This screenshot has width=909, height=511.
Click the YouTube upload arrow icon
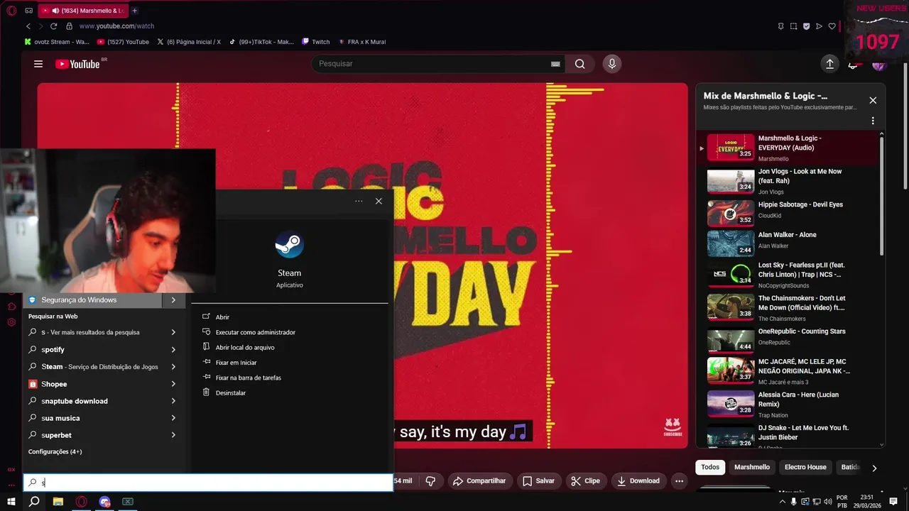pos(829,64)
